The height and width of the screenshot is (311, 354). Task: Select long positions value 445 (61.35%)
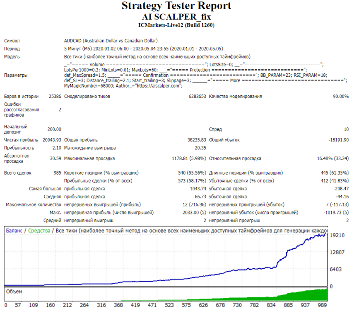(x=335, y=173)
